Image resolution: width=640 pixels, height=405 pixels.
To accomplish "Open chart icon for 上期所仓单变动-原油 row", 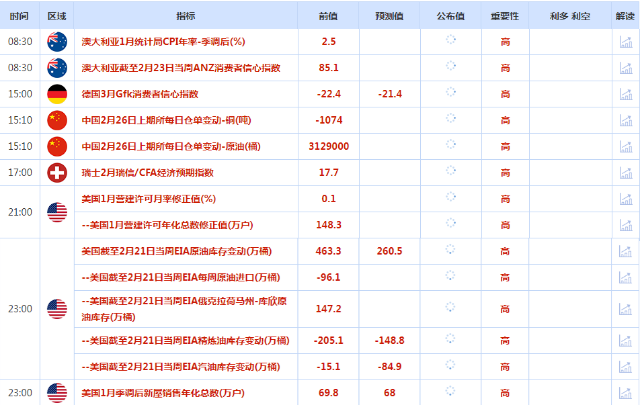I will tap(626, 146).
